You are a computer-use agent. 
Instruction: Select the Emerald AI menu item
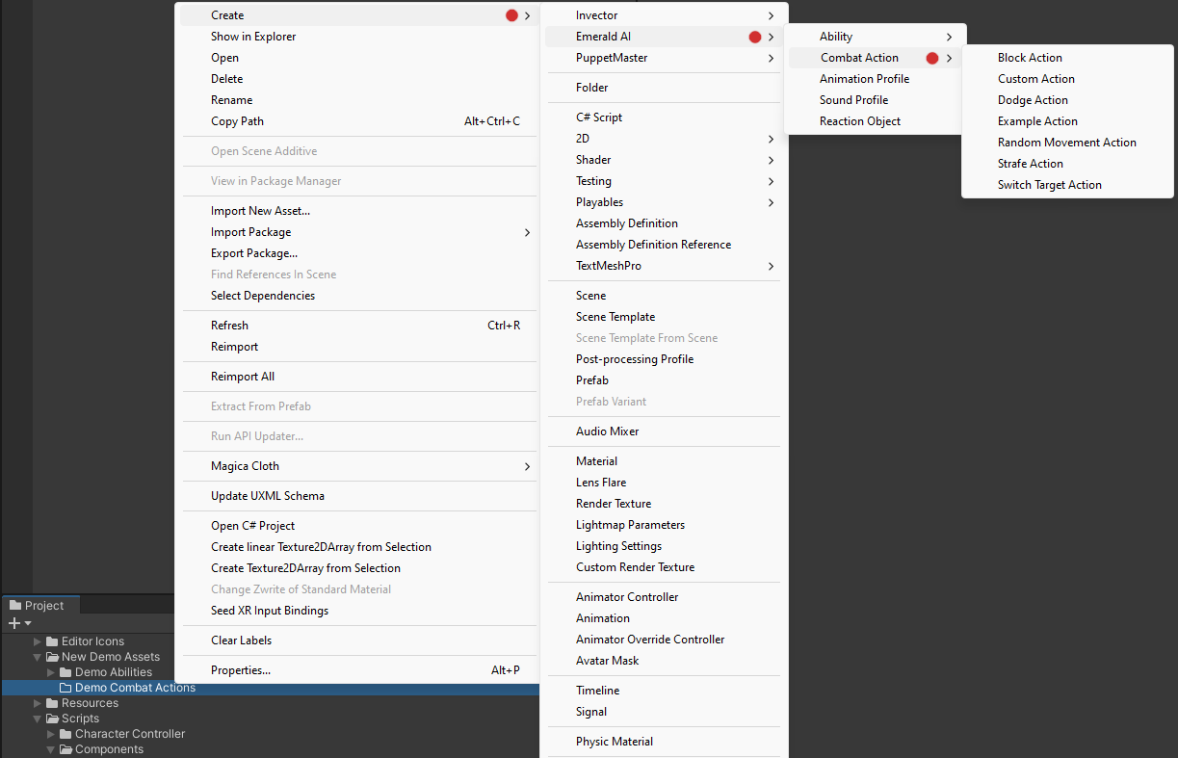(665, 37)
